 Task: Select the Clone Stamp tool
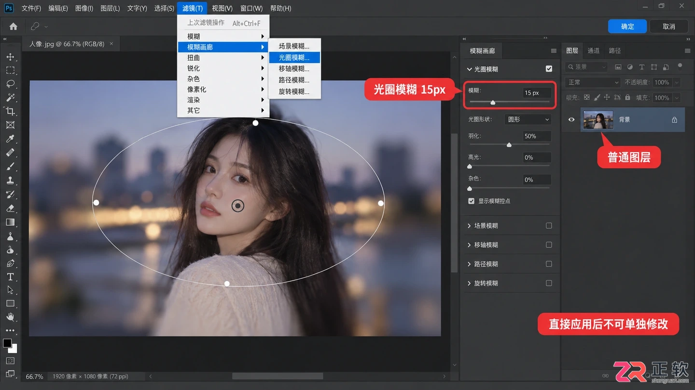point(10,181)
